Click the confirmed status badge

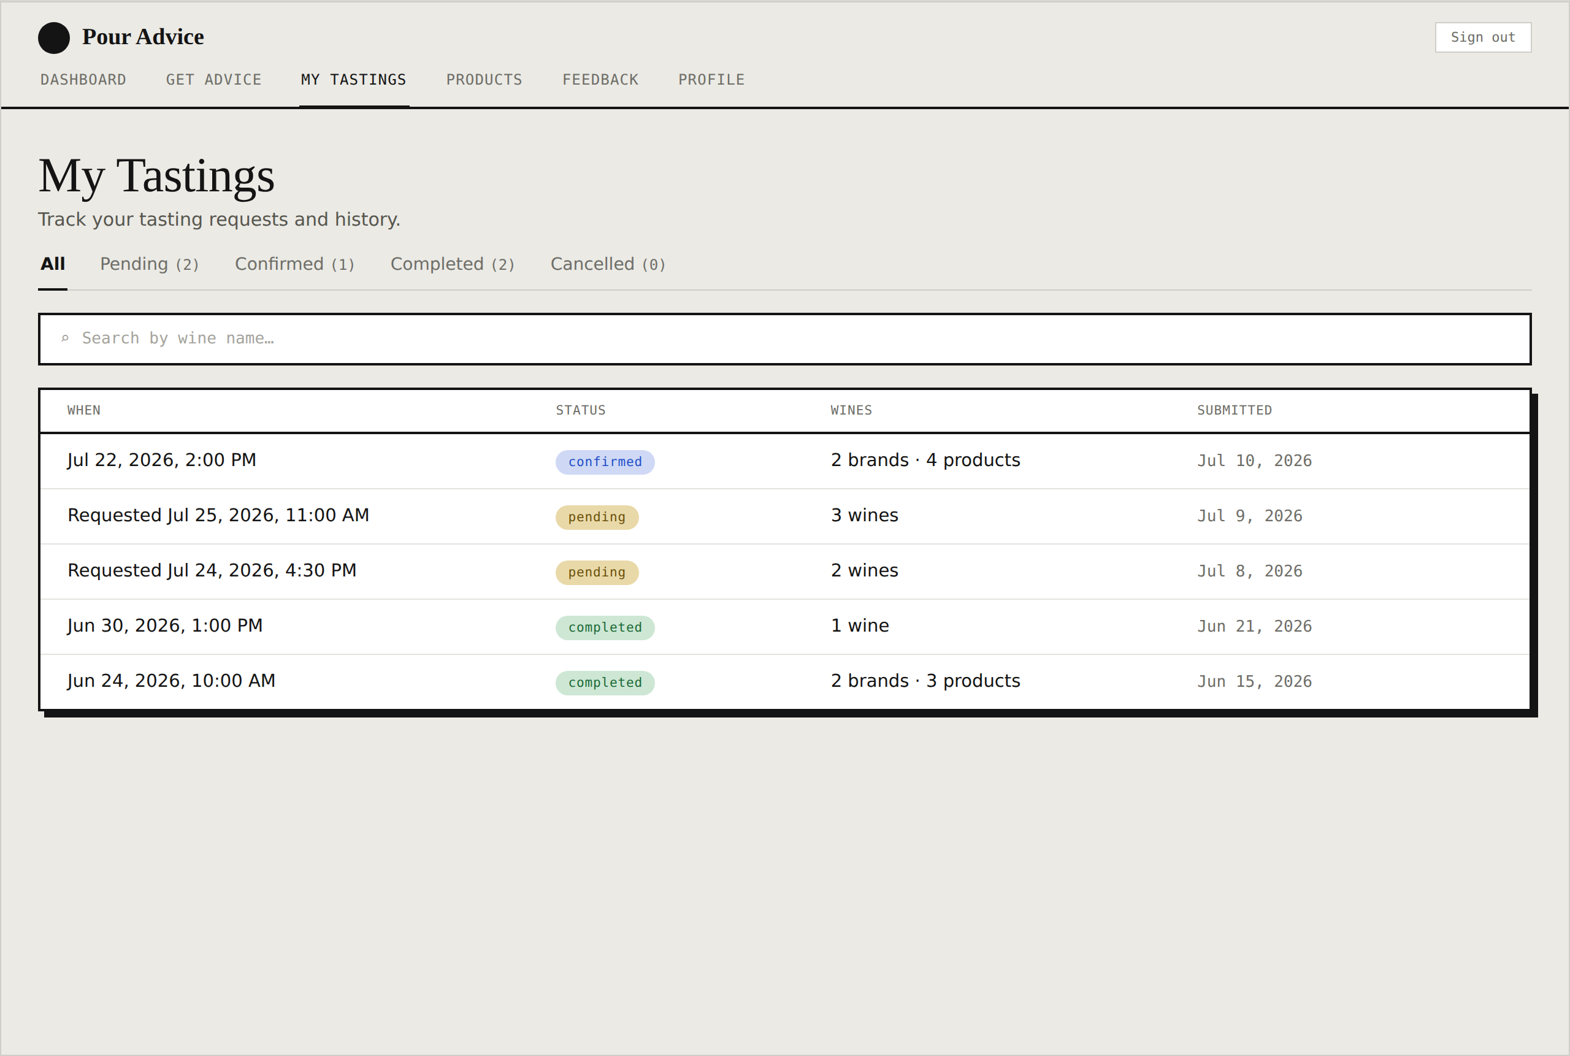tap(605, 462)
